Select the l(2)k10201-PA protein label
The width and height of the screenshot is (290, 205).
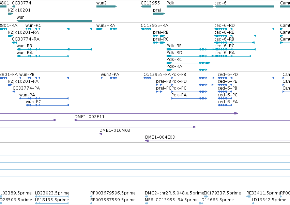point(23,81)
